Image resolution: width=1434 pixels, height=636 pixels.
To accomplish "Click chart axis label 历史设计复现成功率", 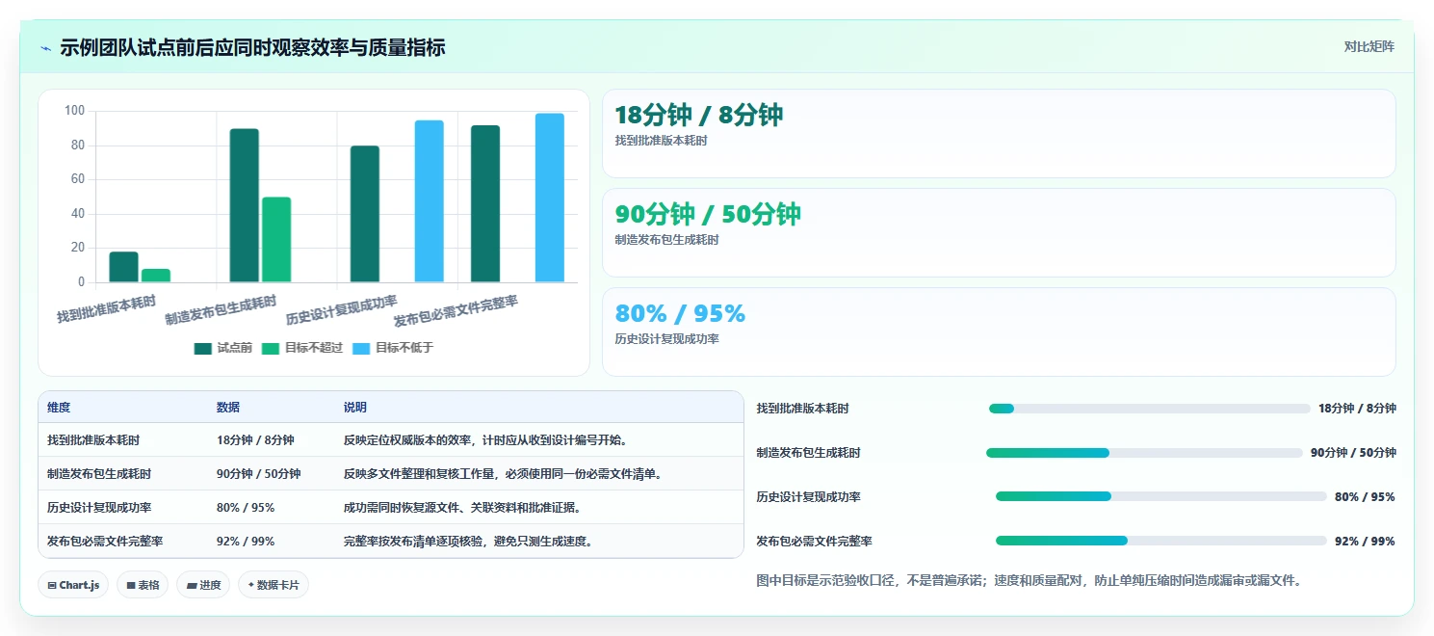I will (x=342, y=309).
